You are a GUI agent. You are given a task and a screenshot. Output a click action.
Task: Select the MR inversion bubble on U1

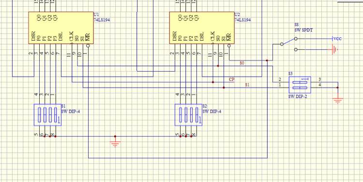pos(88,45)
